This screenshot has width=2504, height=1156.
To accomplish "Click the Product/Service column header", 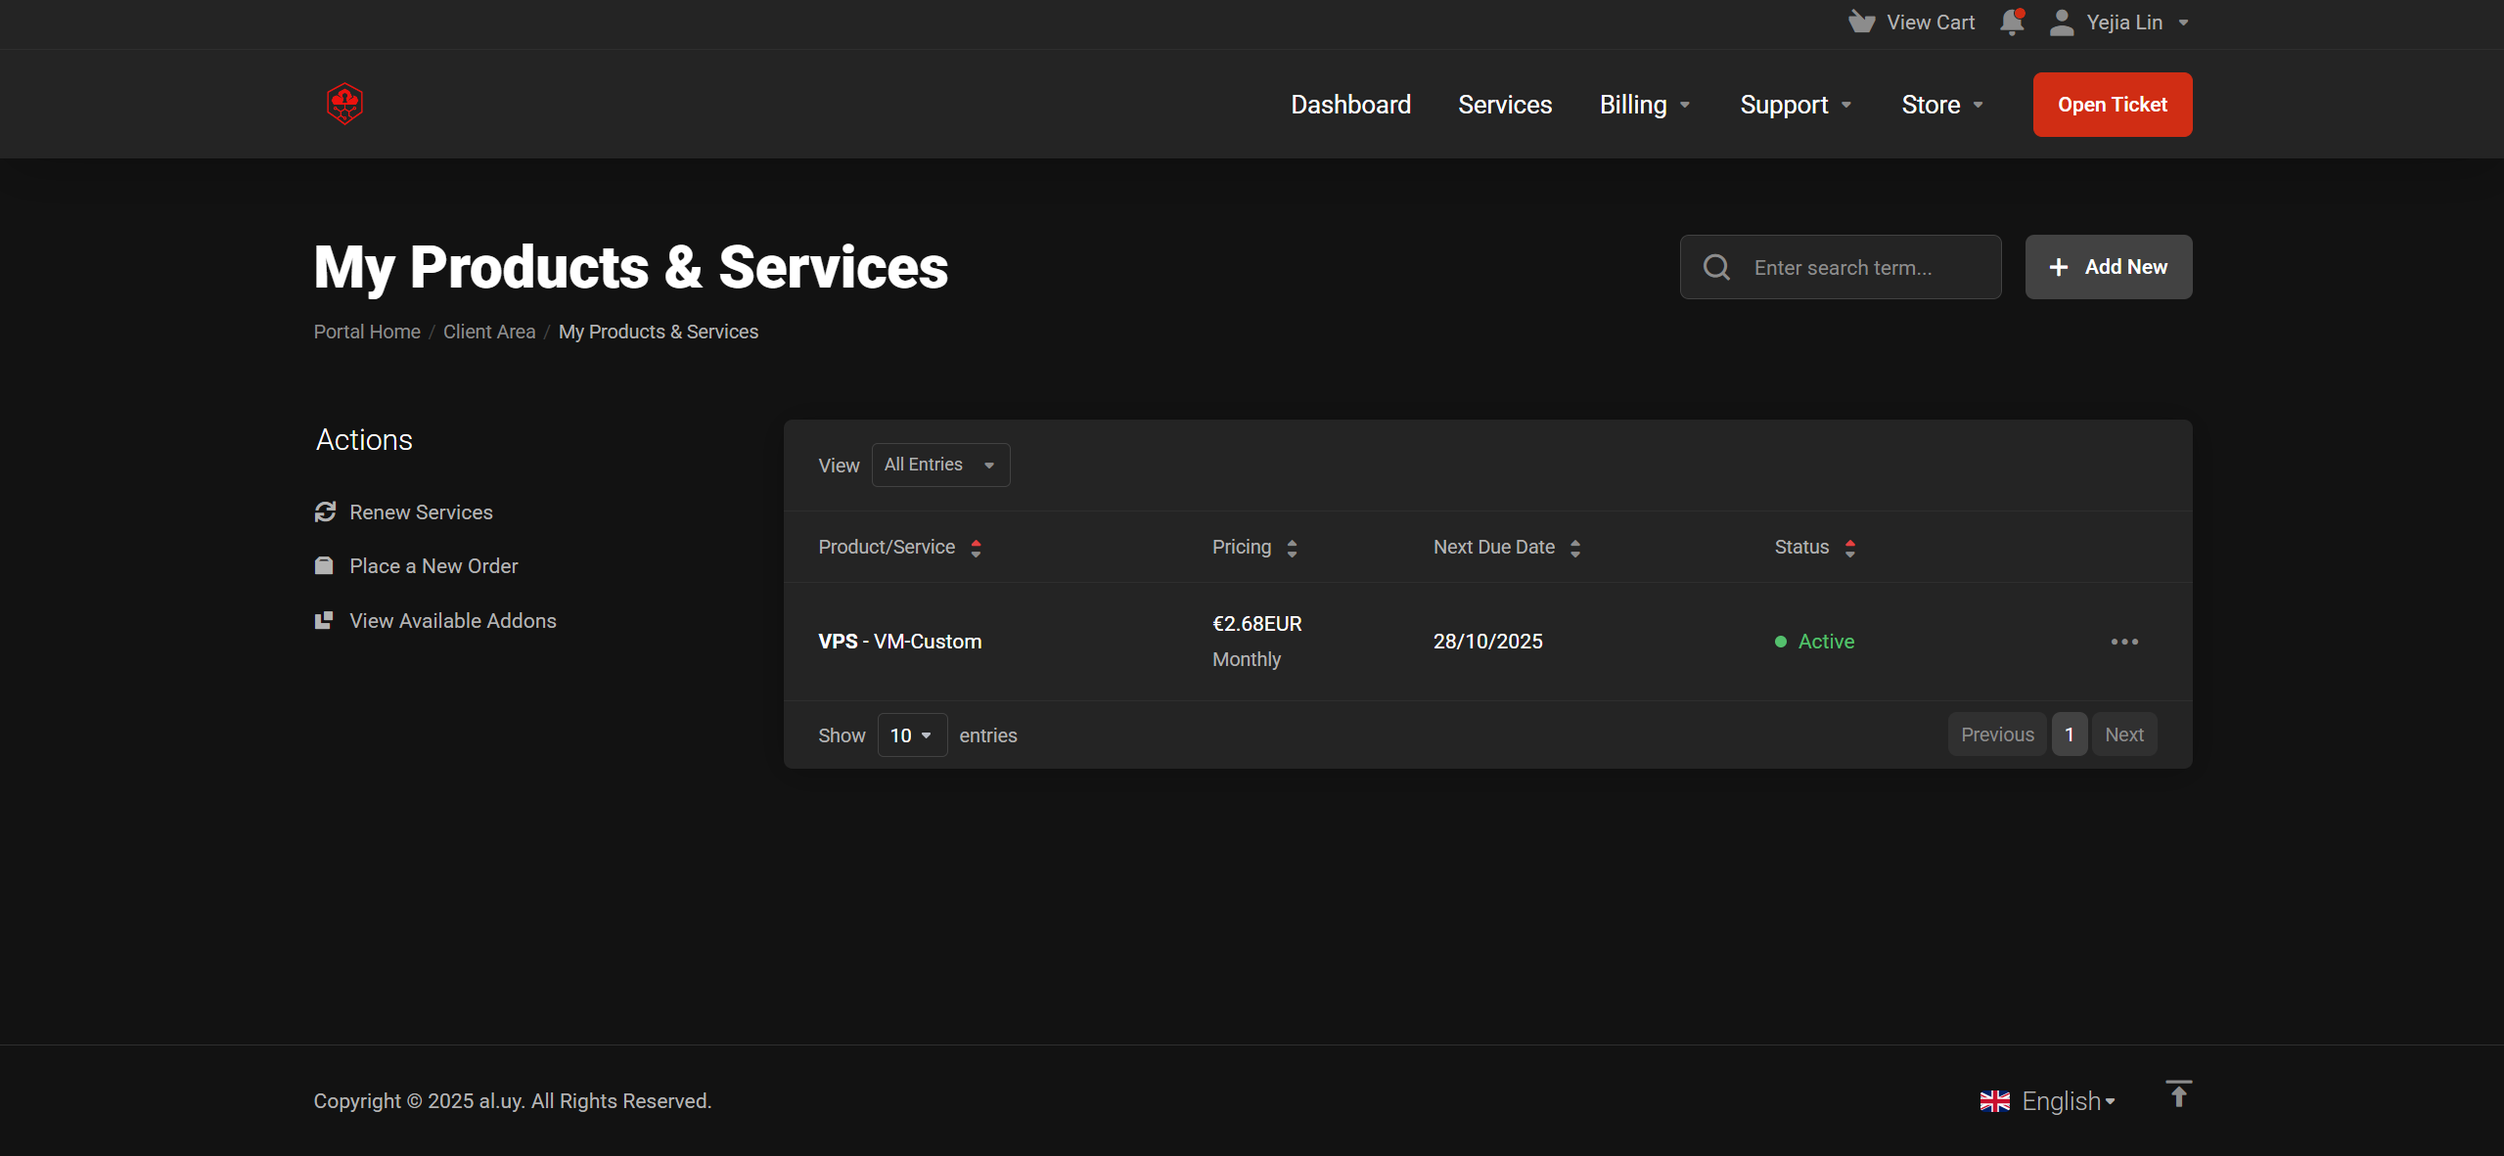I will 887,547.
